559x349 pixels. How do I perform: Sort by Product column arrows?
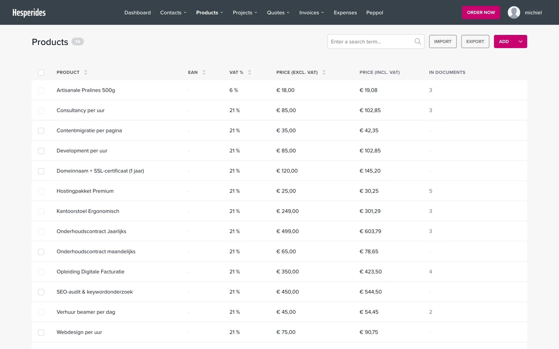(86, 72)
